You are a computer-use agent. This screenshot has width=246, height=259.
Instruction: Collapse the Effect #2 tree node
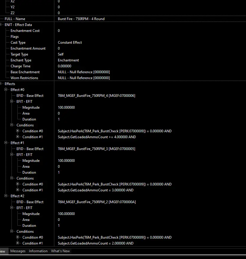coord(6,196)
